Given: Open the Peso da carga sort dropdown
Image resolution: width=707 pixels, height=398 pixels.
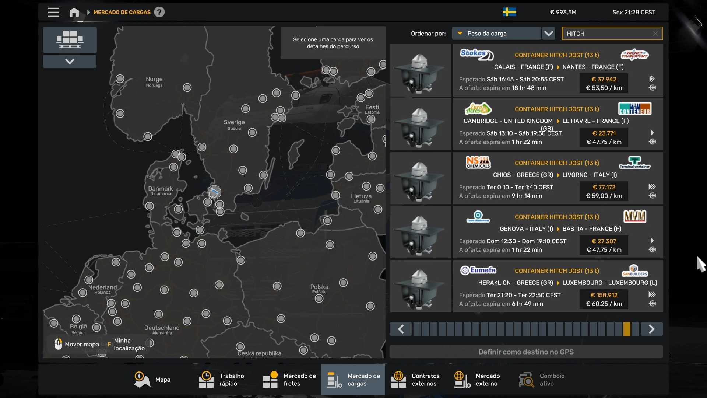Looking at the screenshot, I should point(496,34).
